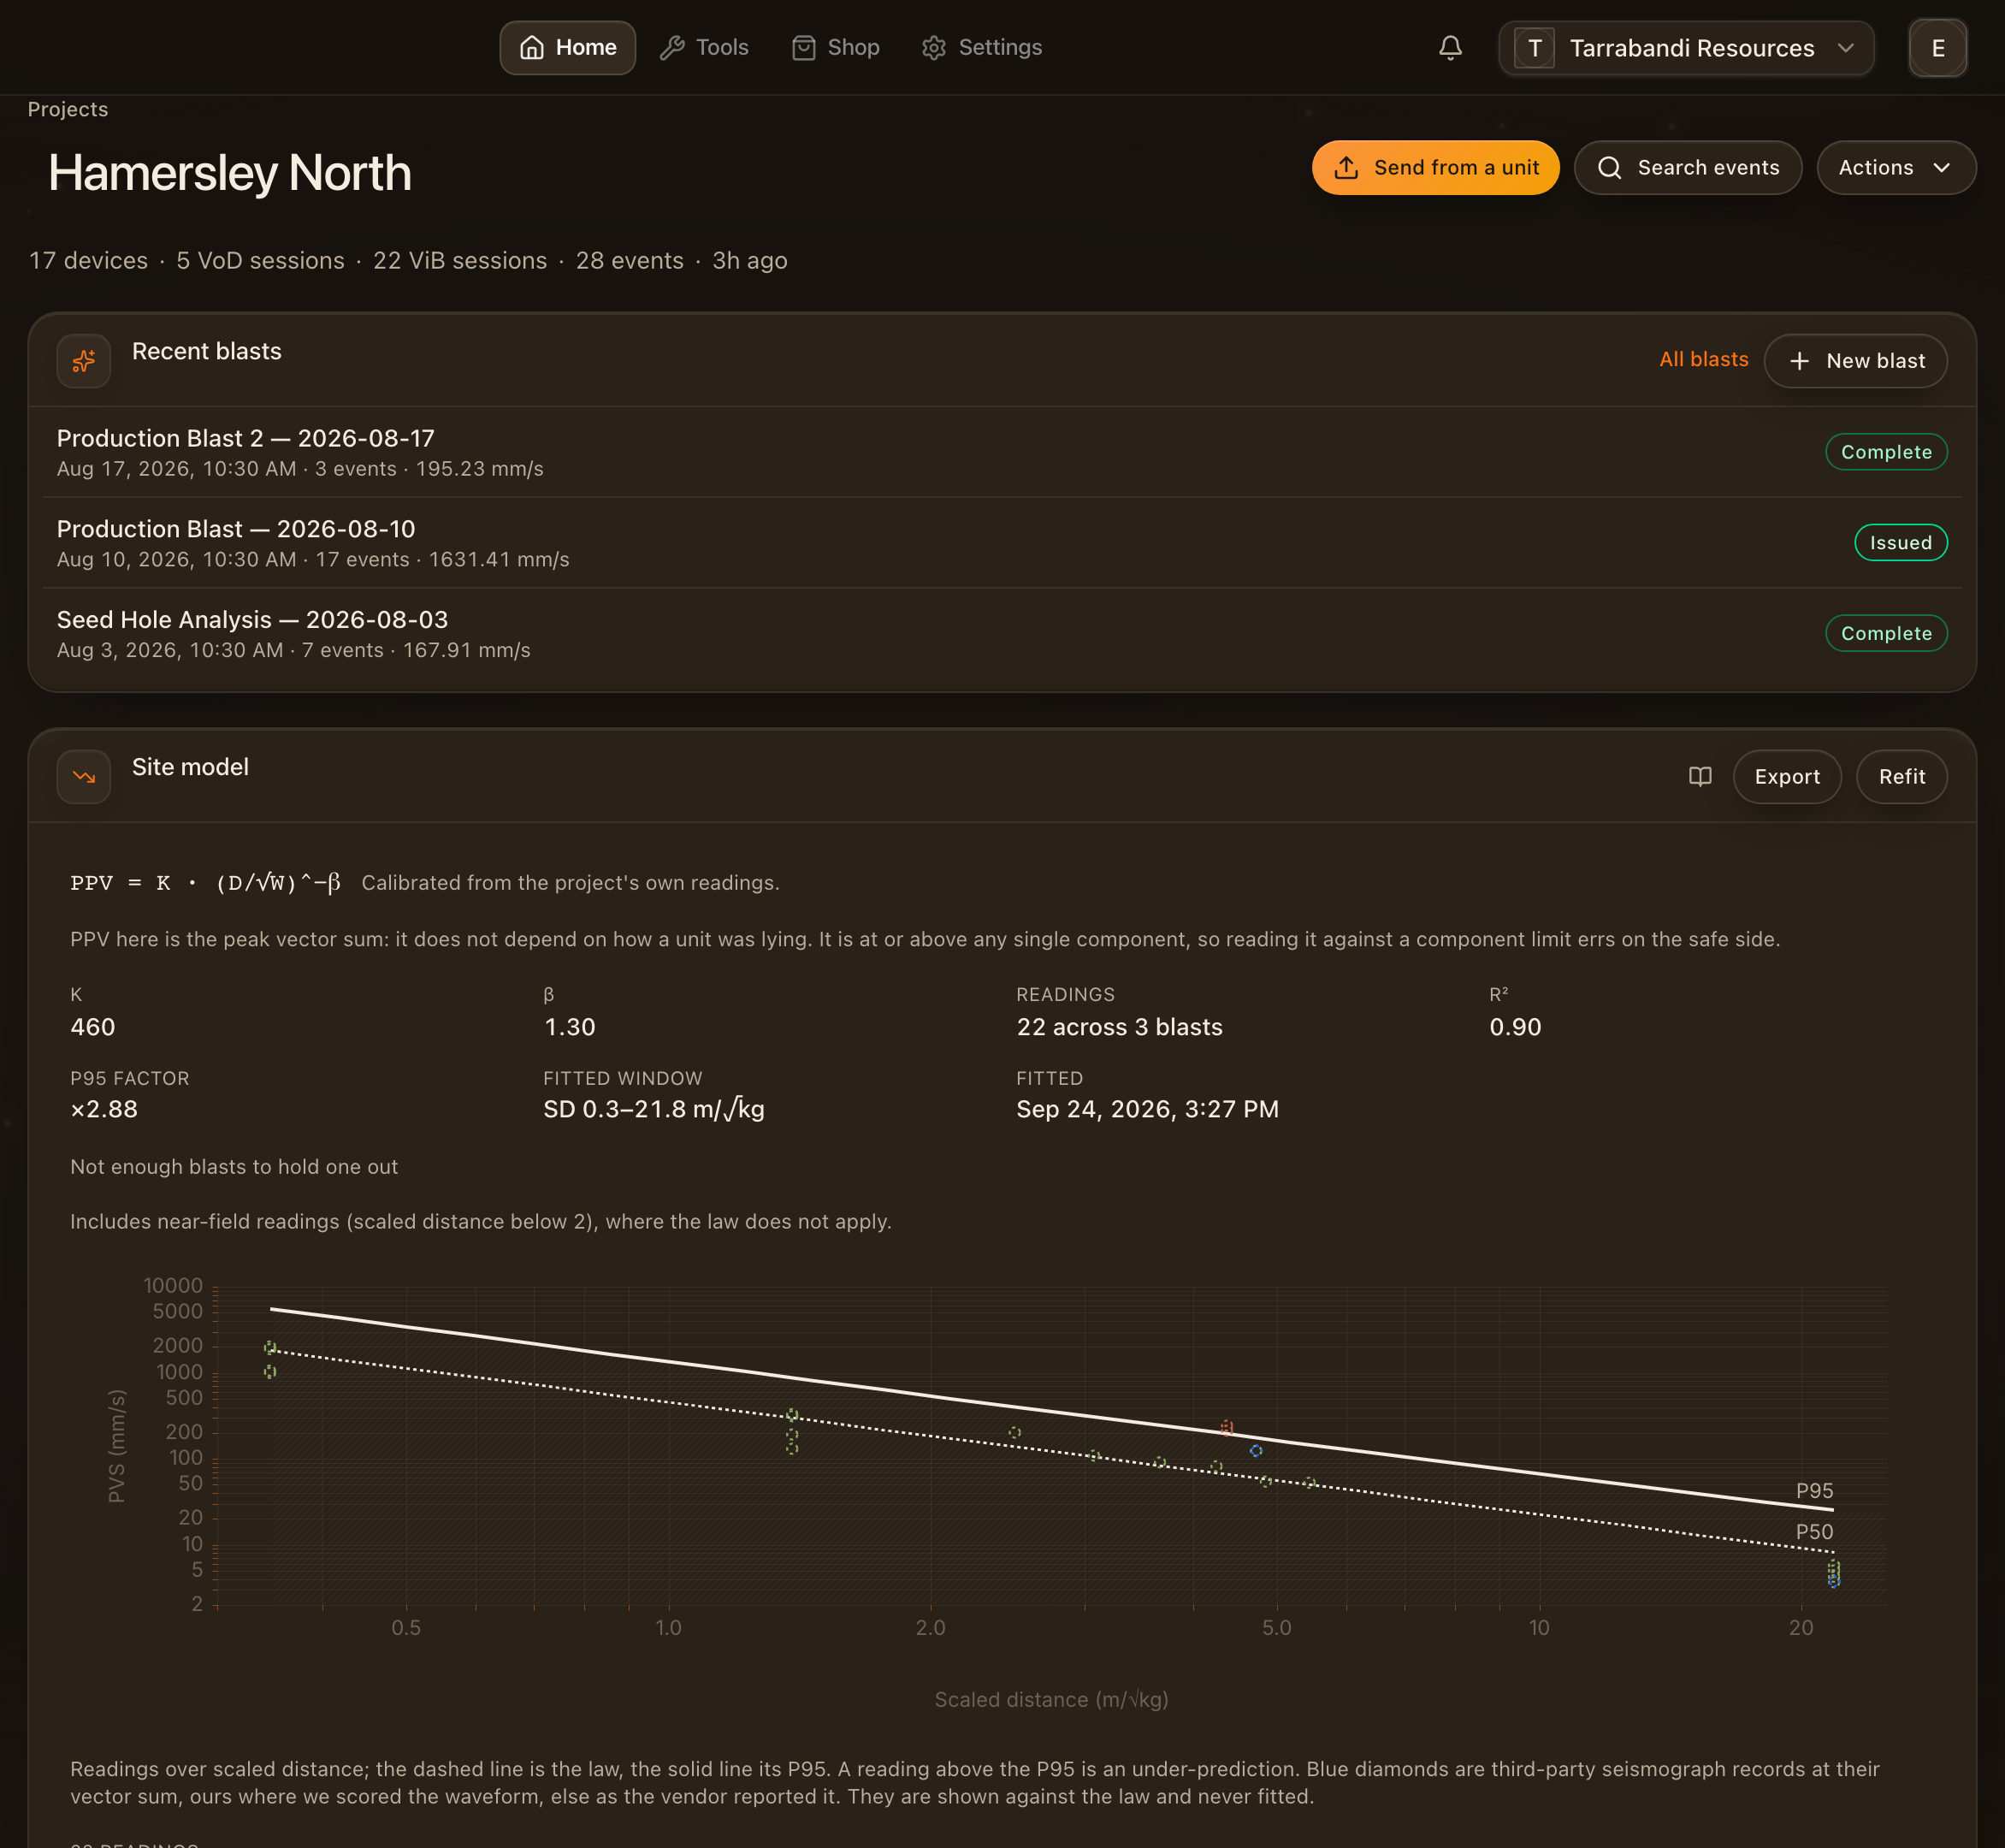This screenshot has width=2005, height=1848.
Task: Open Search events
Action: tap(1687, 167)
